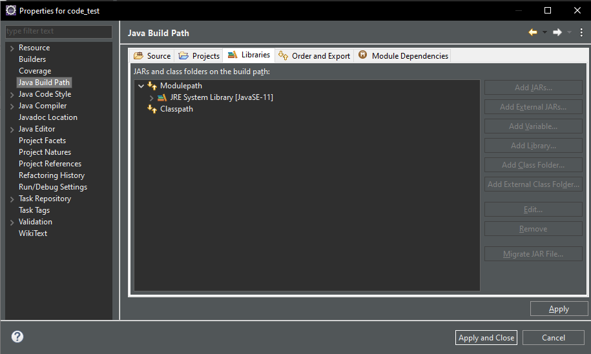Expand JRE System Library [JavaSE-11]
The width and height of the screenshot is (591, 354).
151,98
